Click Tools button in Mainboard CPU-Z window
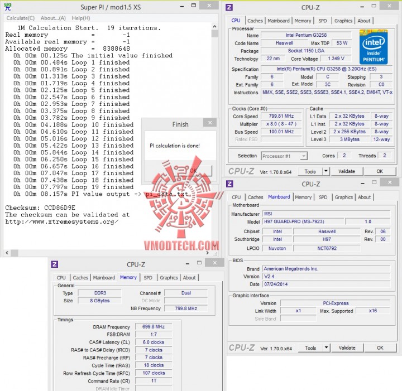The height and width of the screenshot is (391, 402). (x=310, y=348)
